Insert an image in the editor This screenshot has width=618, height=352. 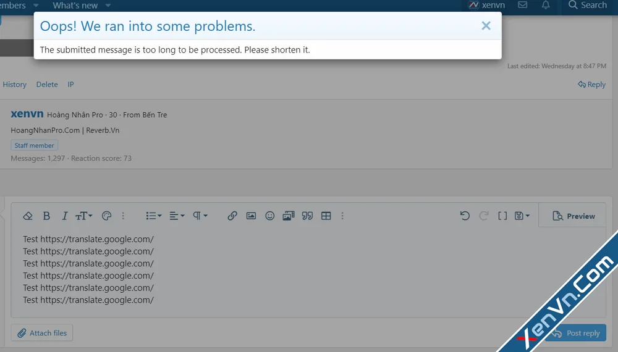[x=251, y=216]
